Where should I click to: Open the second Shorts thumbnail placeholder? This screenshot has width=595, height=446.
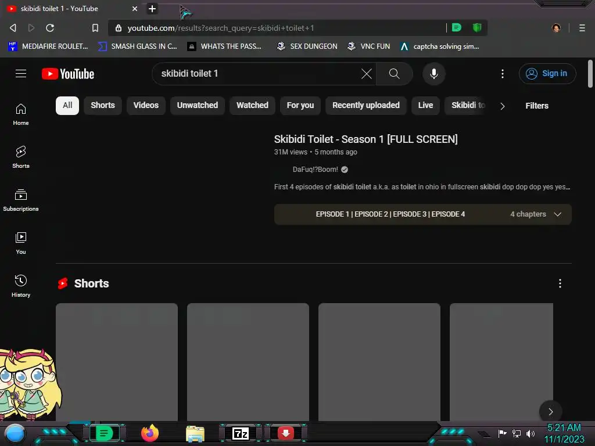(x=248, y=362)
